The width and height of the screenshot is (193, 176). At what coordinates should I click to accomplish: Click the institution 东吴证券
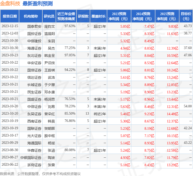point(34,114)
